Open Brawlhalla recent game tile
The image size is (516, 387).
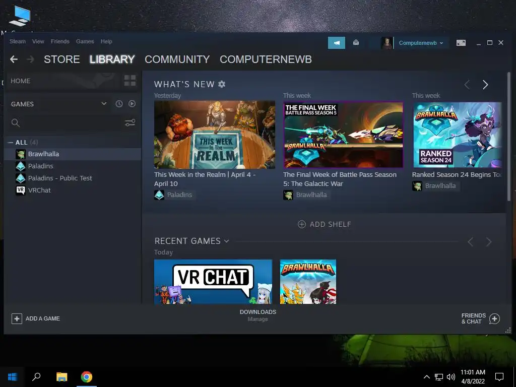coord(308,282)
